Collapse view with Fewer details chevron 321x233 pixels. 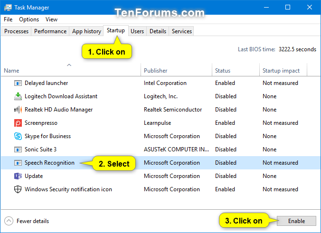(x=9, y=221)
